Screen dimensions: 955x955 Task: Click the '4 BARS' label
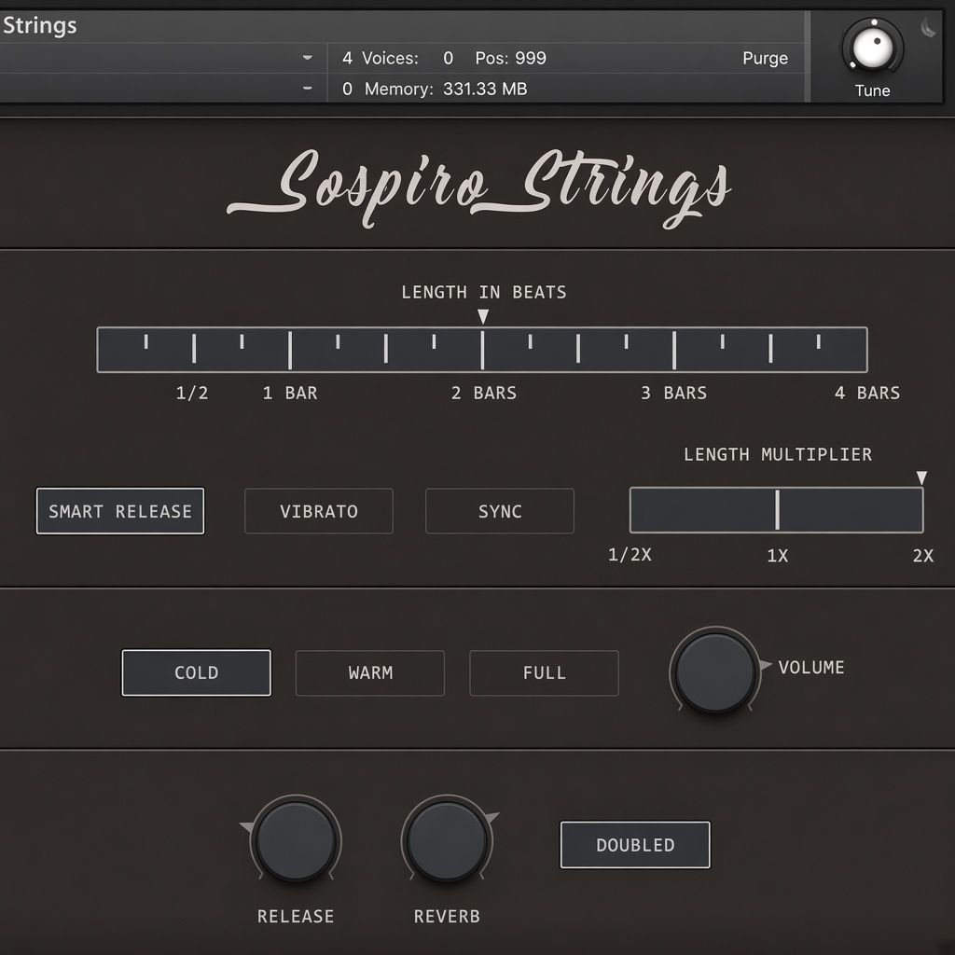click(x=866, y=393)
